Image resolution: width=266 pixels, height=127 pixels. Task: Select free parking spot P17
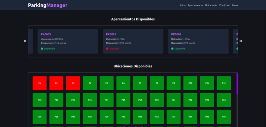107,100
